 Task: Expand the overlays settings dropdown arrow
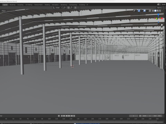click(147, 11)
